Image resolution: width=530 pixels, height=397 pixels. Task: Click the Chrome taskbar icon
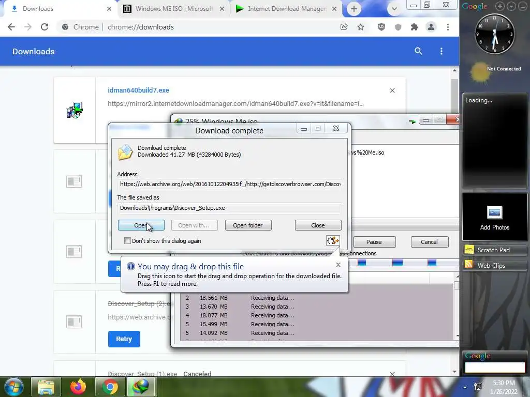pyautogui.click(x=110, y=387)
